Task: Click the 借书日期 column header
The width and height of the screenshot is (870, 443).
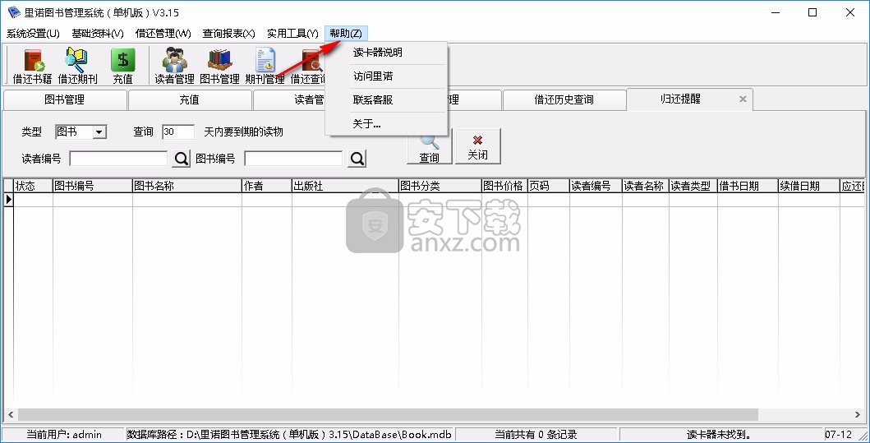Action: click(748, 186)
